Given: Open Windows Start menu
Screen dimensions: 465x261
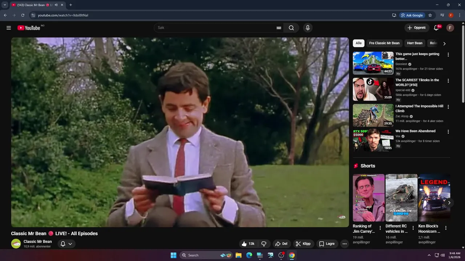Looking at the screenshot, I should [173, 255].
